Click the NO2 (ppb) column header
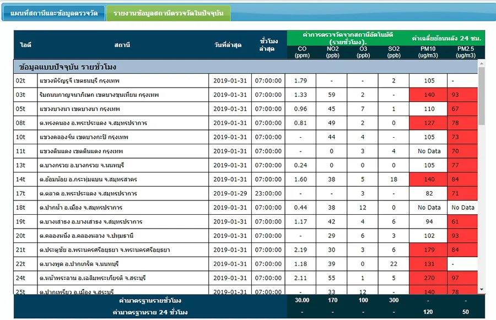The image size is (496, 320). coord(332,52)
